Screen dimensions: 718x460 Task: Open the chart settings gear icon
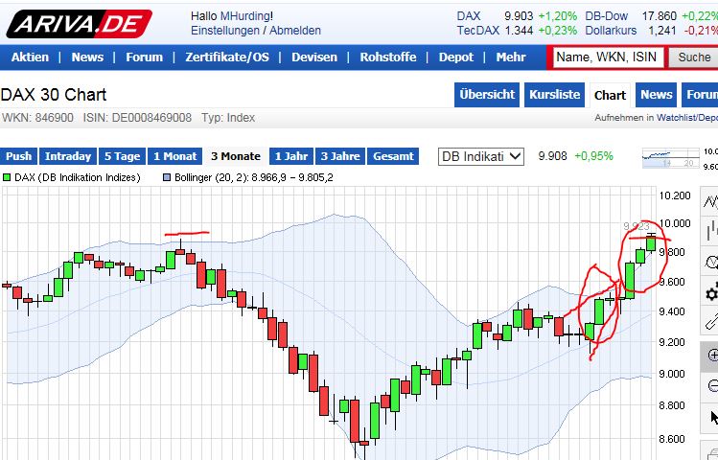pos(710,292)
